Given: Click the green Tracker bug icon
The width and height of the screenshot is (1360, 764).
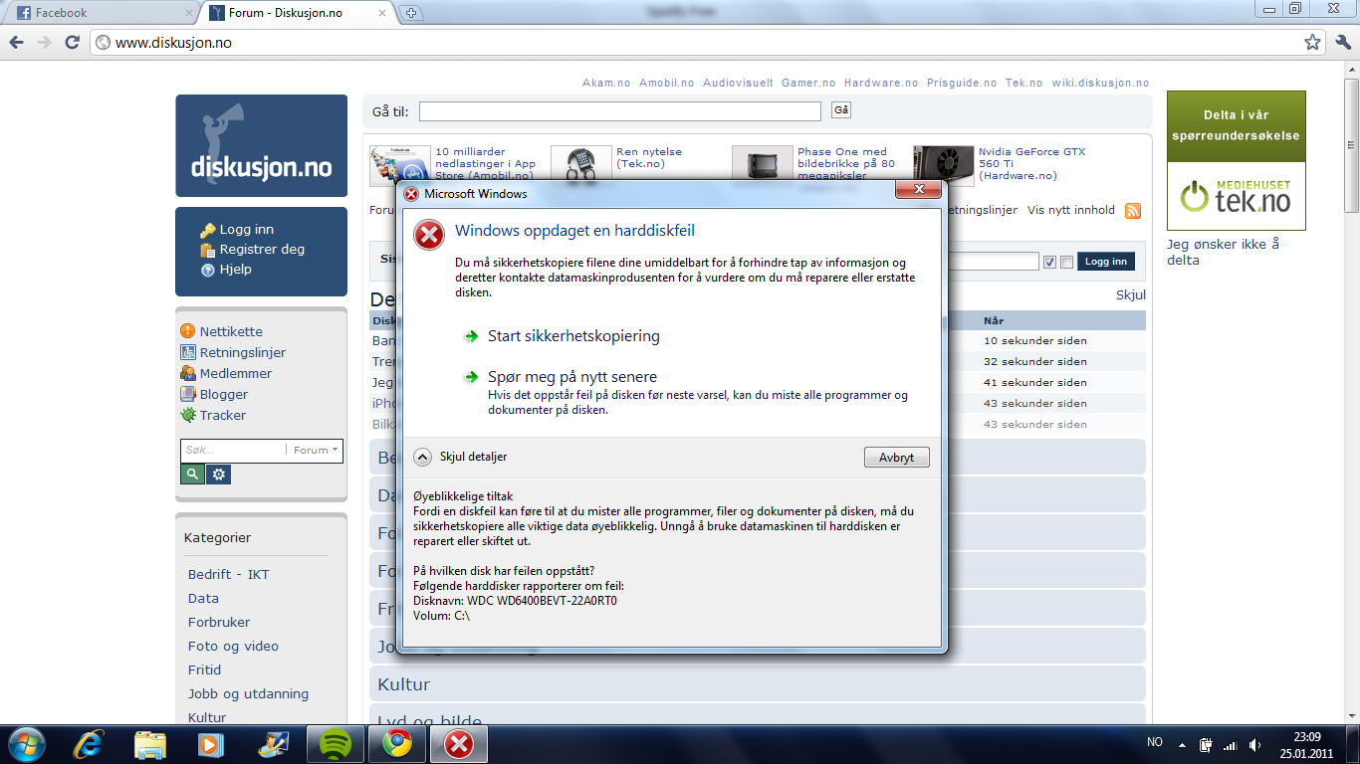Looking at the screenshot, I should pos(188,415).
